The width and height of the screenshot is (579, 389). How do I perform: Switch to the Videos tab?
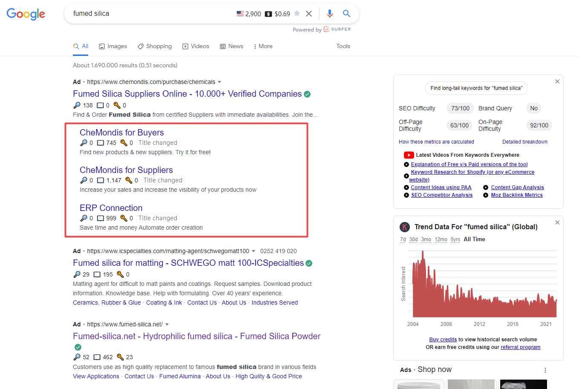click(196, 46)
